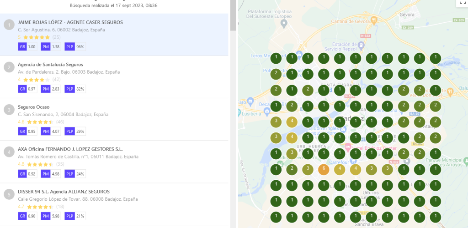
Task: Click the (42) review count for Santalucía
Action: 57,80
